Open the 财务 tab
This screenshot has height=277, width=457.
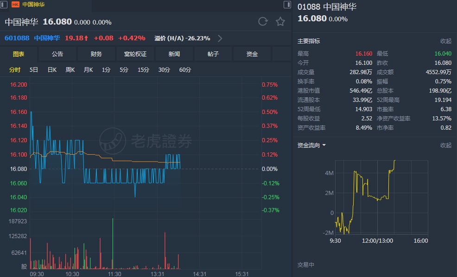pyautogui.click(x=96, y=54)
